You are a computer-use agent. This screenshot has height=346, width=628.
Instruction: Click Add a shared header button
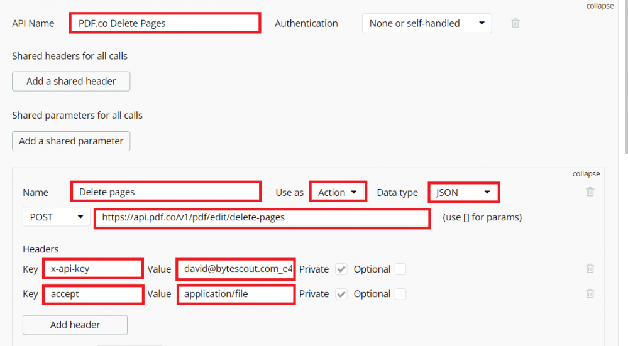click(71, 81)
